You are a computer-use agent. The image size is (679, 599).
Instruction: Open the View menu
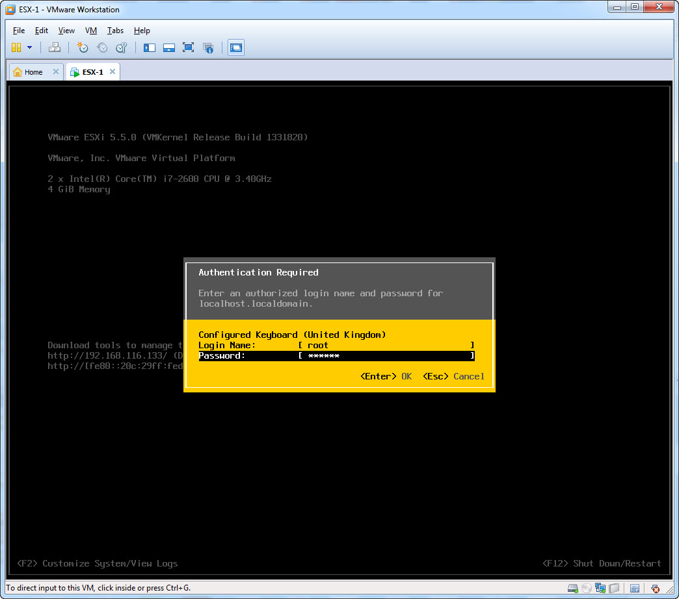click(66, 31)
